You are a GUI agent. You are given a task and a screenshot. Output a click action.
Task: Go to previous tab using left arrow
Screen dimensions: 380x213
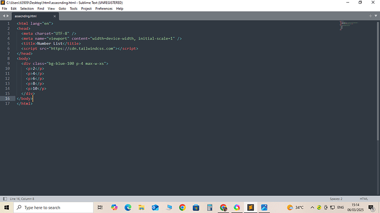pyautogui.click(x=4, y=16)
